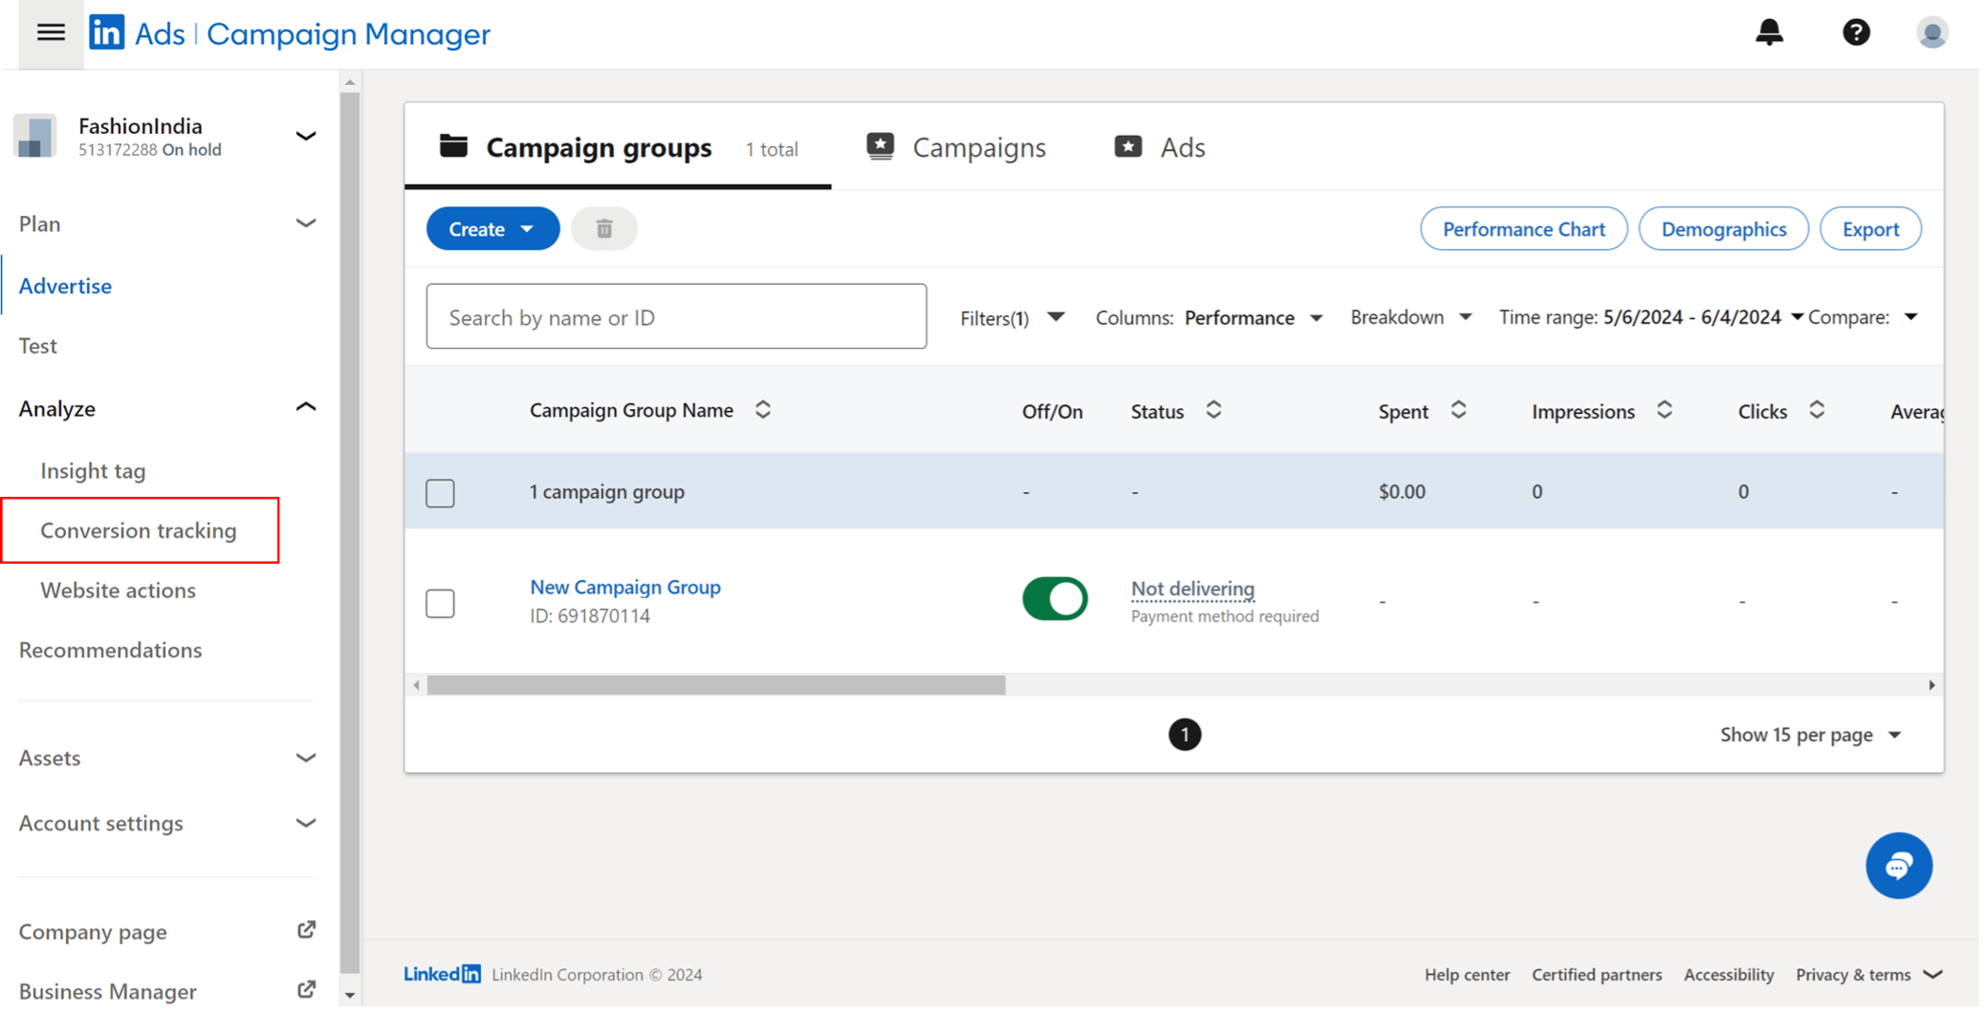1985x1011 pixels.
Task: Open the Compare dropdown
Action: coord(1863,317)
